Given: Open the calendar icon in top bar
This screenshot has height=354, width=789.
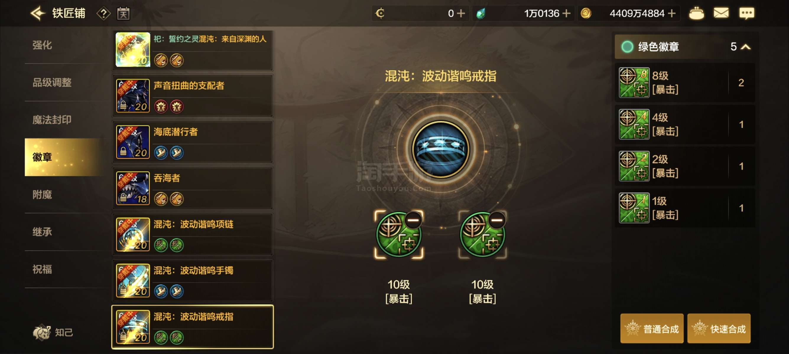Looking at the screenshot, I should (124, 14).
